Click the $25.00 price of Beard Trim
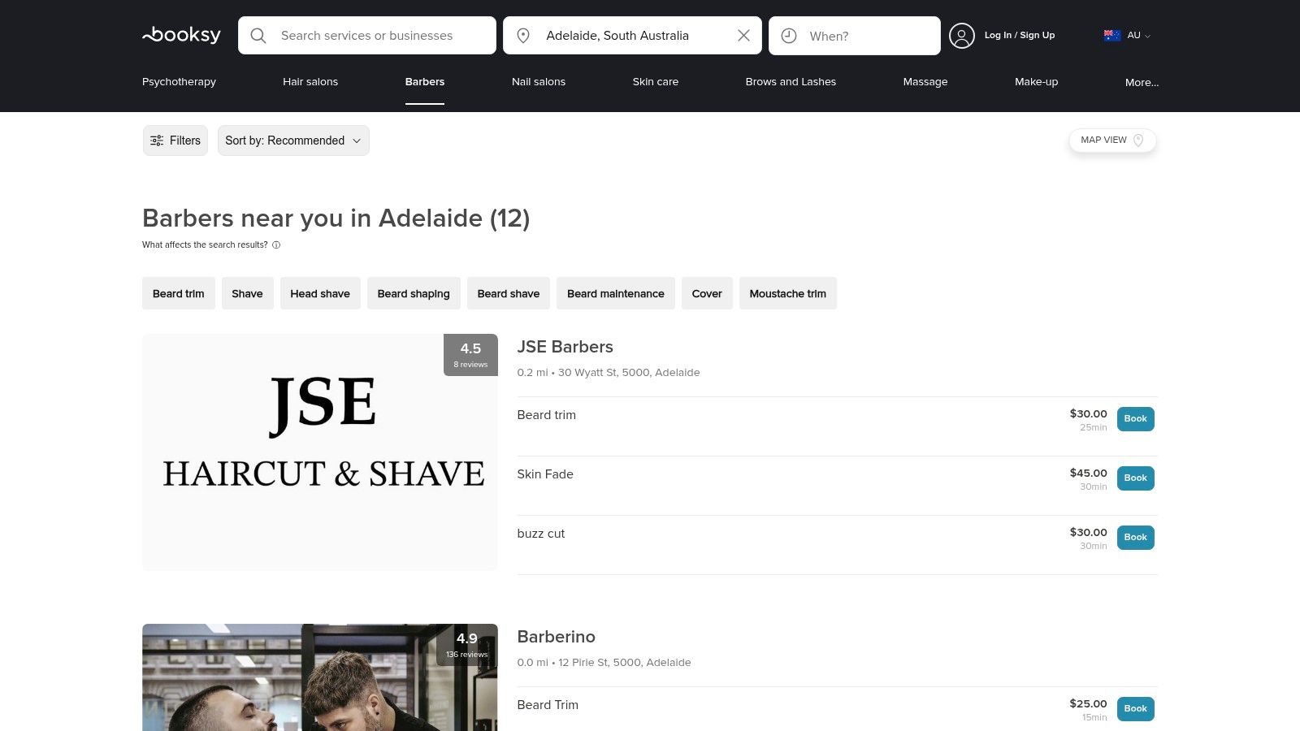The width and height of the screenshot is (1300, 731). point(1089,703)
